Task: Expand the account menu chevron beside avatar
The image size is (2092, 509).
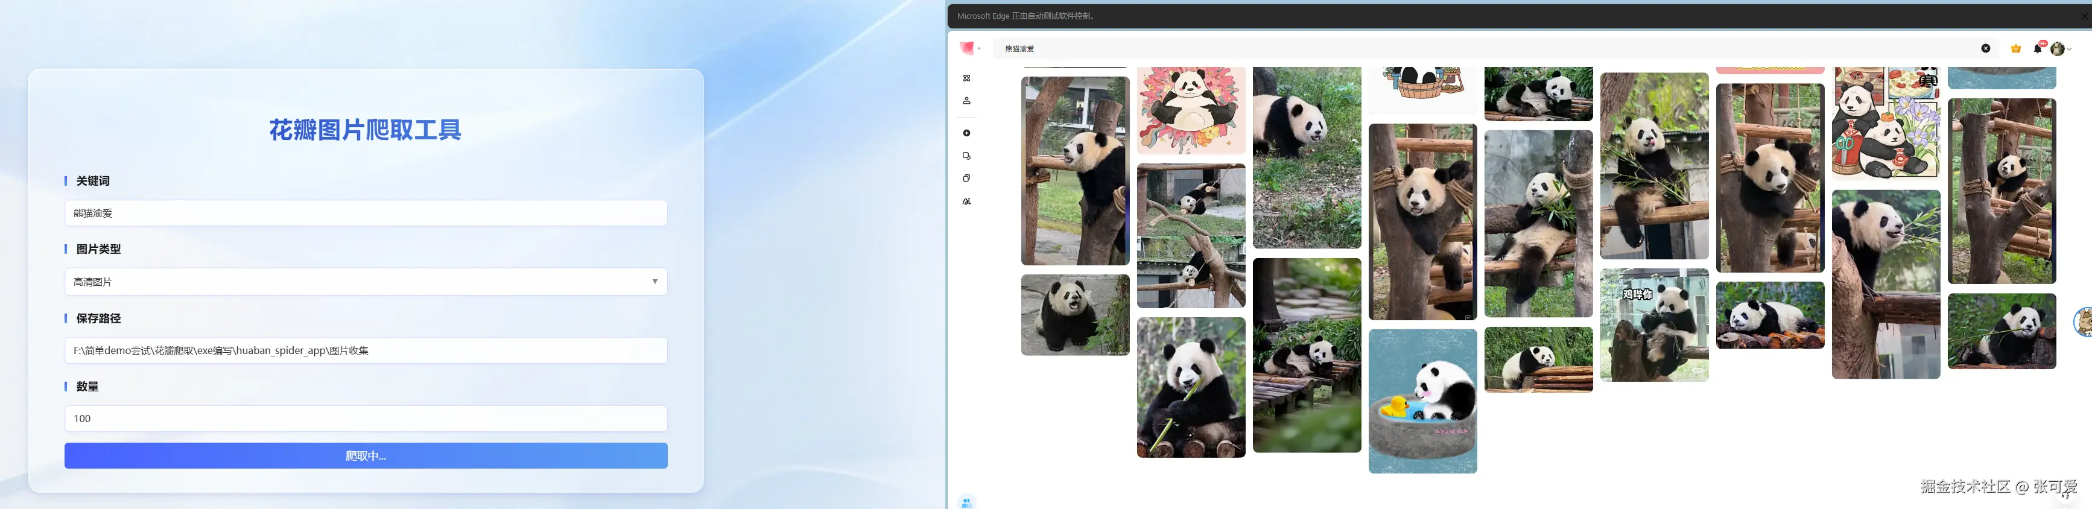Action: pos(2069,49)
